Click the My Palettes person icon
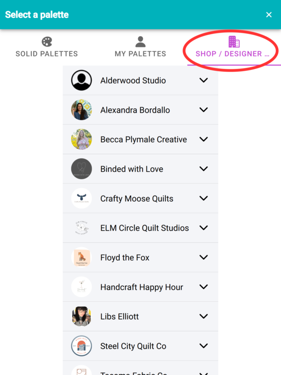 (140, 42)
